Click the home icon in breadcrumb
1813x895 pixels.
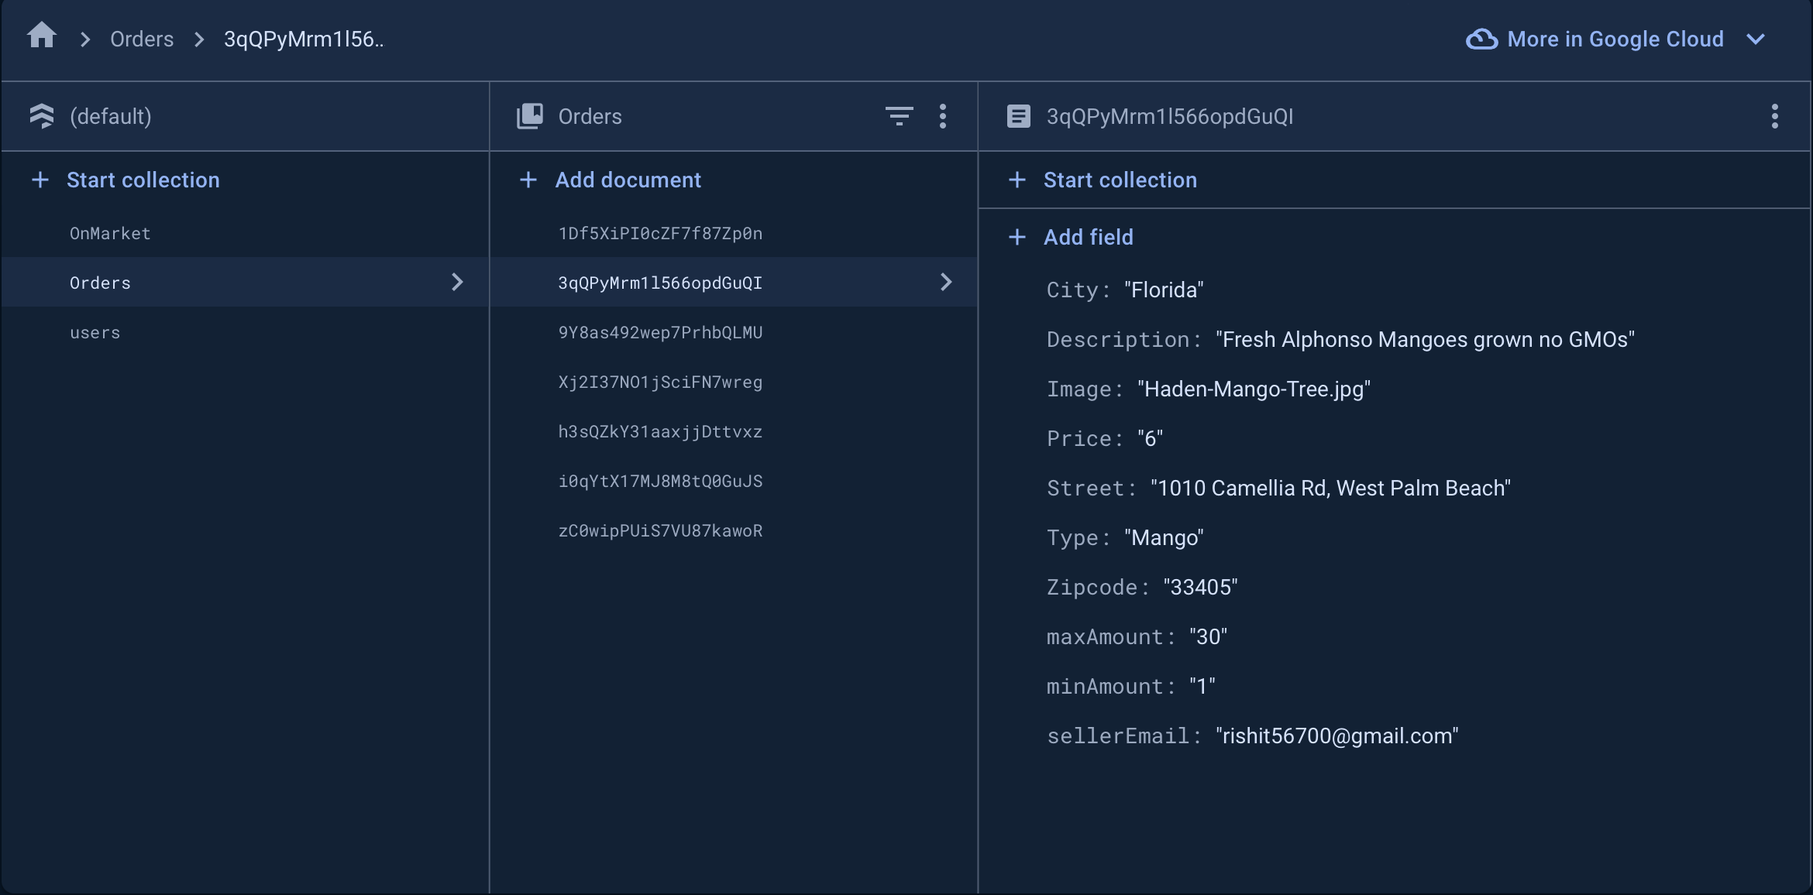(x=42, y=36)
